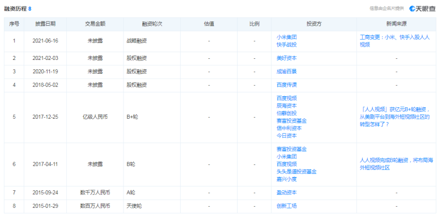Open news article 工商变更：小米、快手入股人人视频

[395, 41]
